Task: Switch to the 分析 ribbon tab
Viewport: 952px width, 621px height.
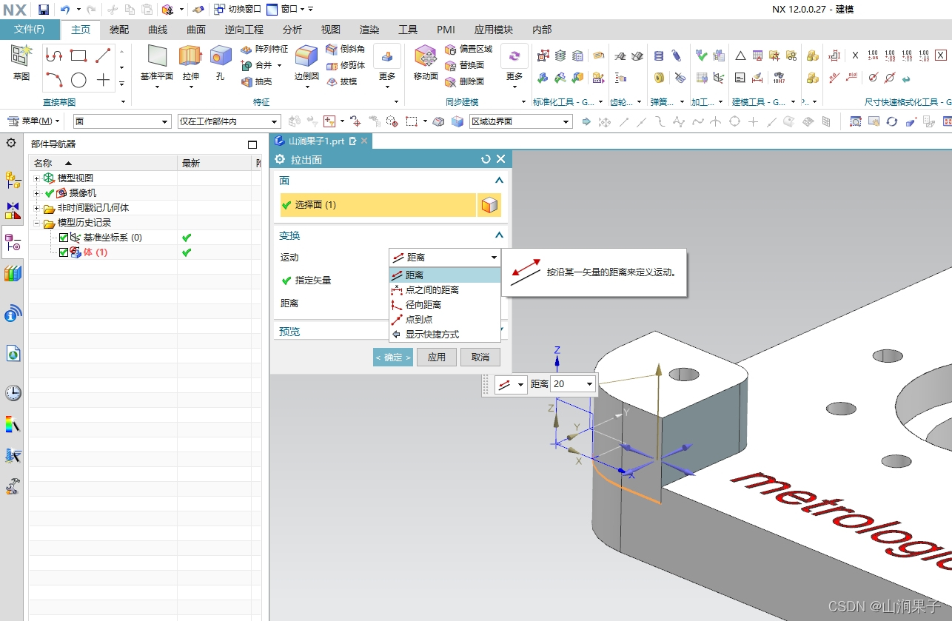Action: (292, 30)
